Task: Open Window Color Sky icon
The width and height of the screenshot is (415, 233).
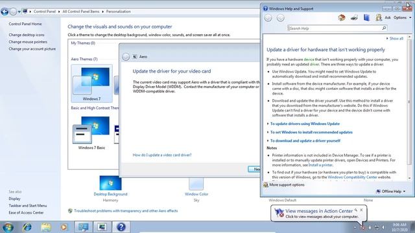Action: click(196, 184)
